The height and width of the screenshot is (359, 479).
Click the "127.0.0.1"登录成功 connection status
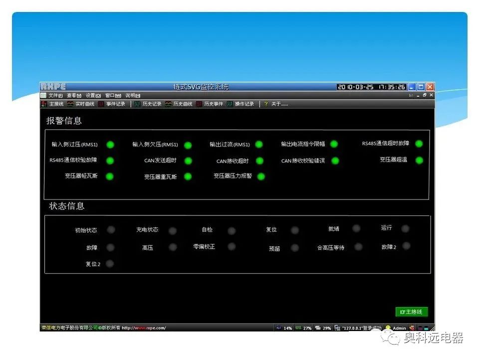click(x=358, y=328)
